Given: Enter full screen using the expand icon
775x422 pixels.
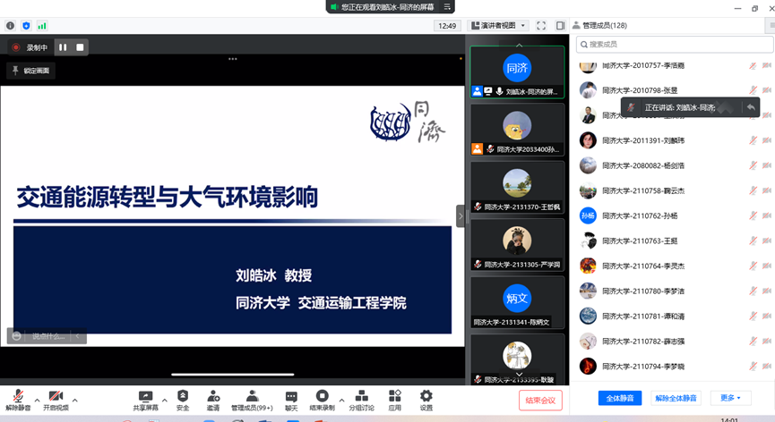Looking at the screenshot, I should [x=541, y=26].
